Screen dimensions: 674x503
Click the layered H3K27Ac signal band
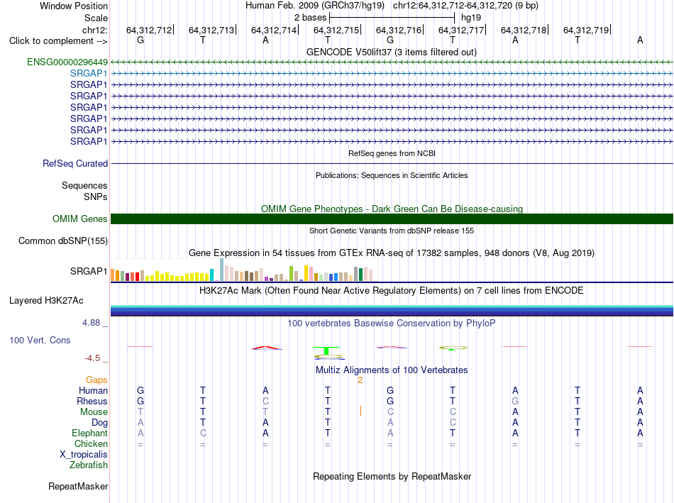pos(392,311)
